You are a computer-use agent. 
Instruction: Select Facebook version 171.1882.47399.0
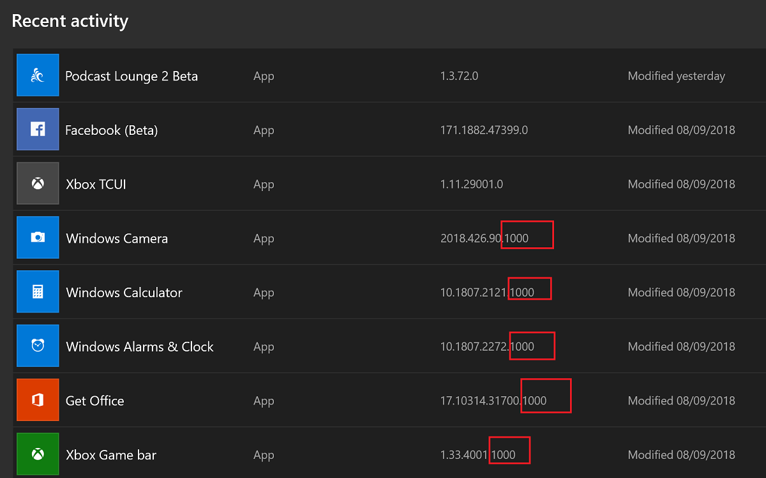tap(484, 130)
